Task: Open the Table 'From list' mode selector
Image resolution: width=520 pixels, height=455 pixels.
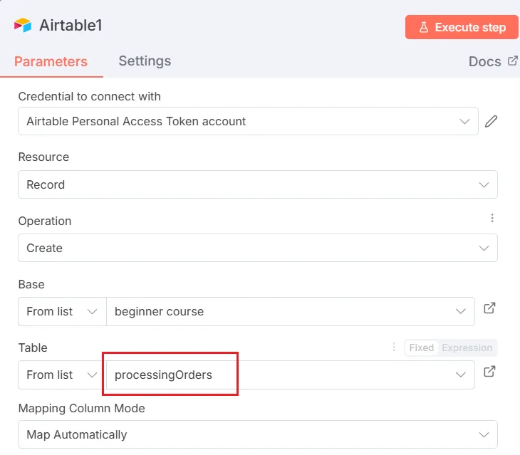Action: [x=61, y=375]
